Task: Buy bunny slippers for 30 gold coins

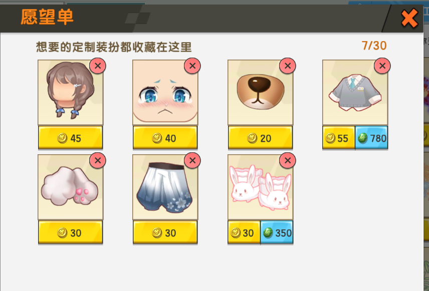Action: 244,232
